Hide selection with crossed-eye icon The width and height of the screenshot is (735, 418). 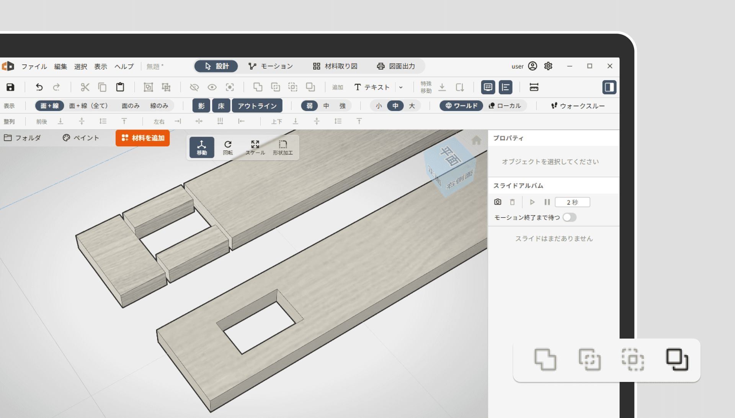[194, 87]
